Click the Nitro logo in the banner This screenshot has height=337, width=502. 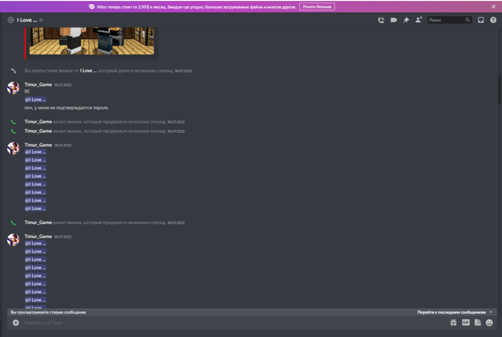(91, 7)
